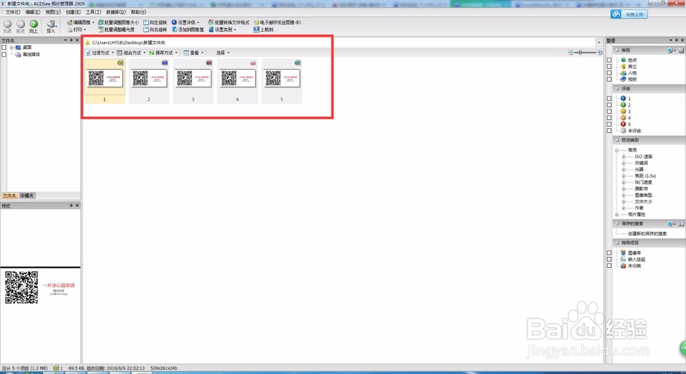Open 设置类别 (Set Category) tool
This screenshot has width=686, height=374.
(x=222, y=29)
